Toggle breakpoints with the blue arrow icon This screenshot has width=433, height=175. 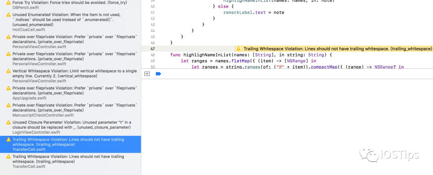click(158, 74)
